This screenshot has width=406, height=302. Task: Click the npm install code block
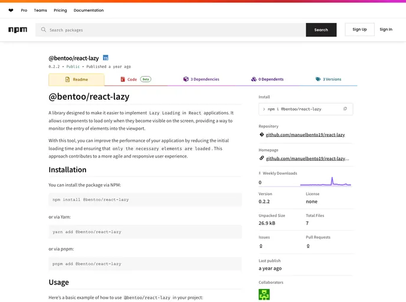click(x=145, y=199)
